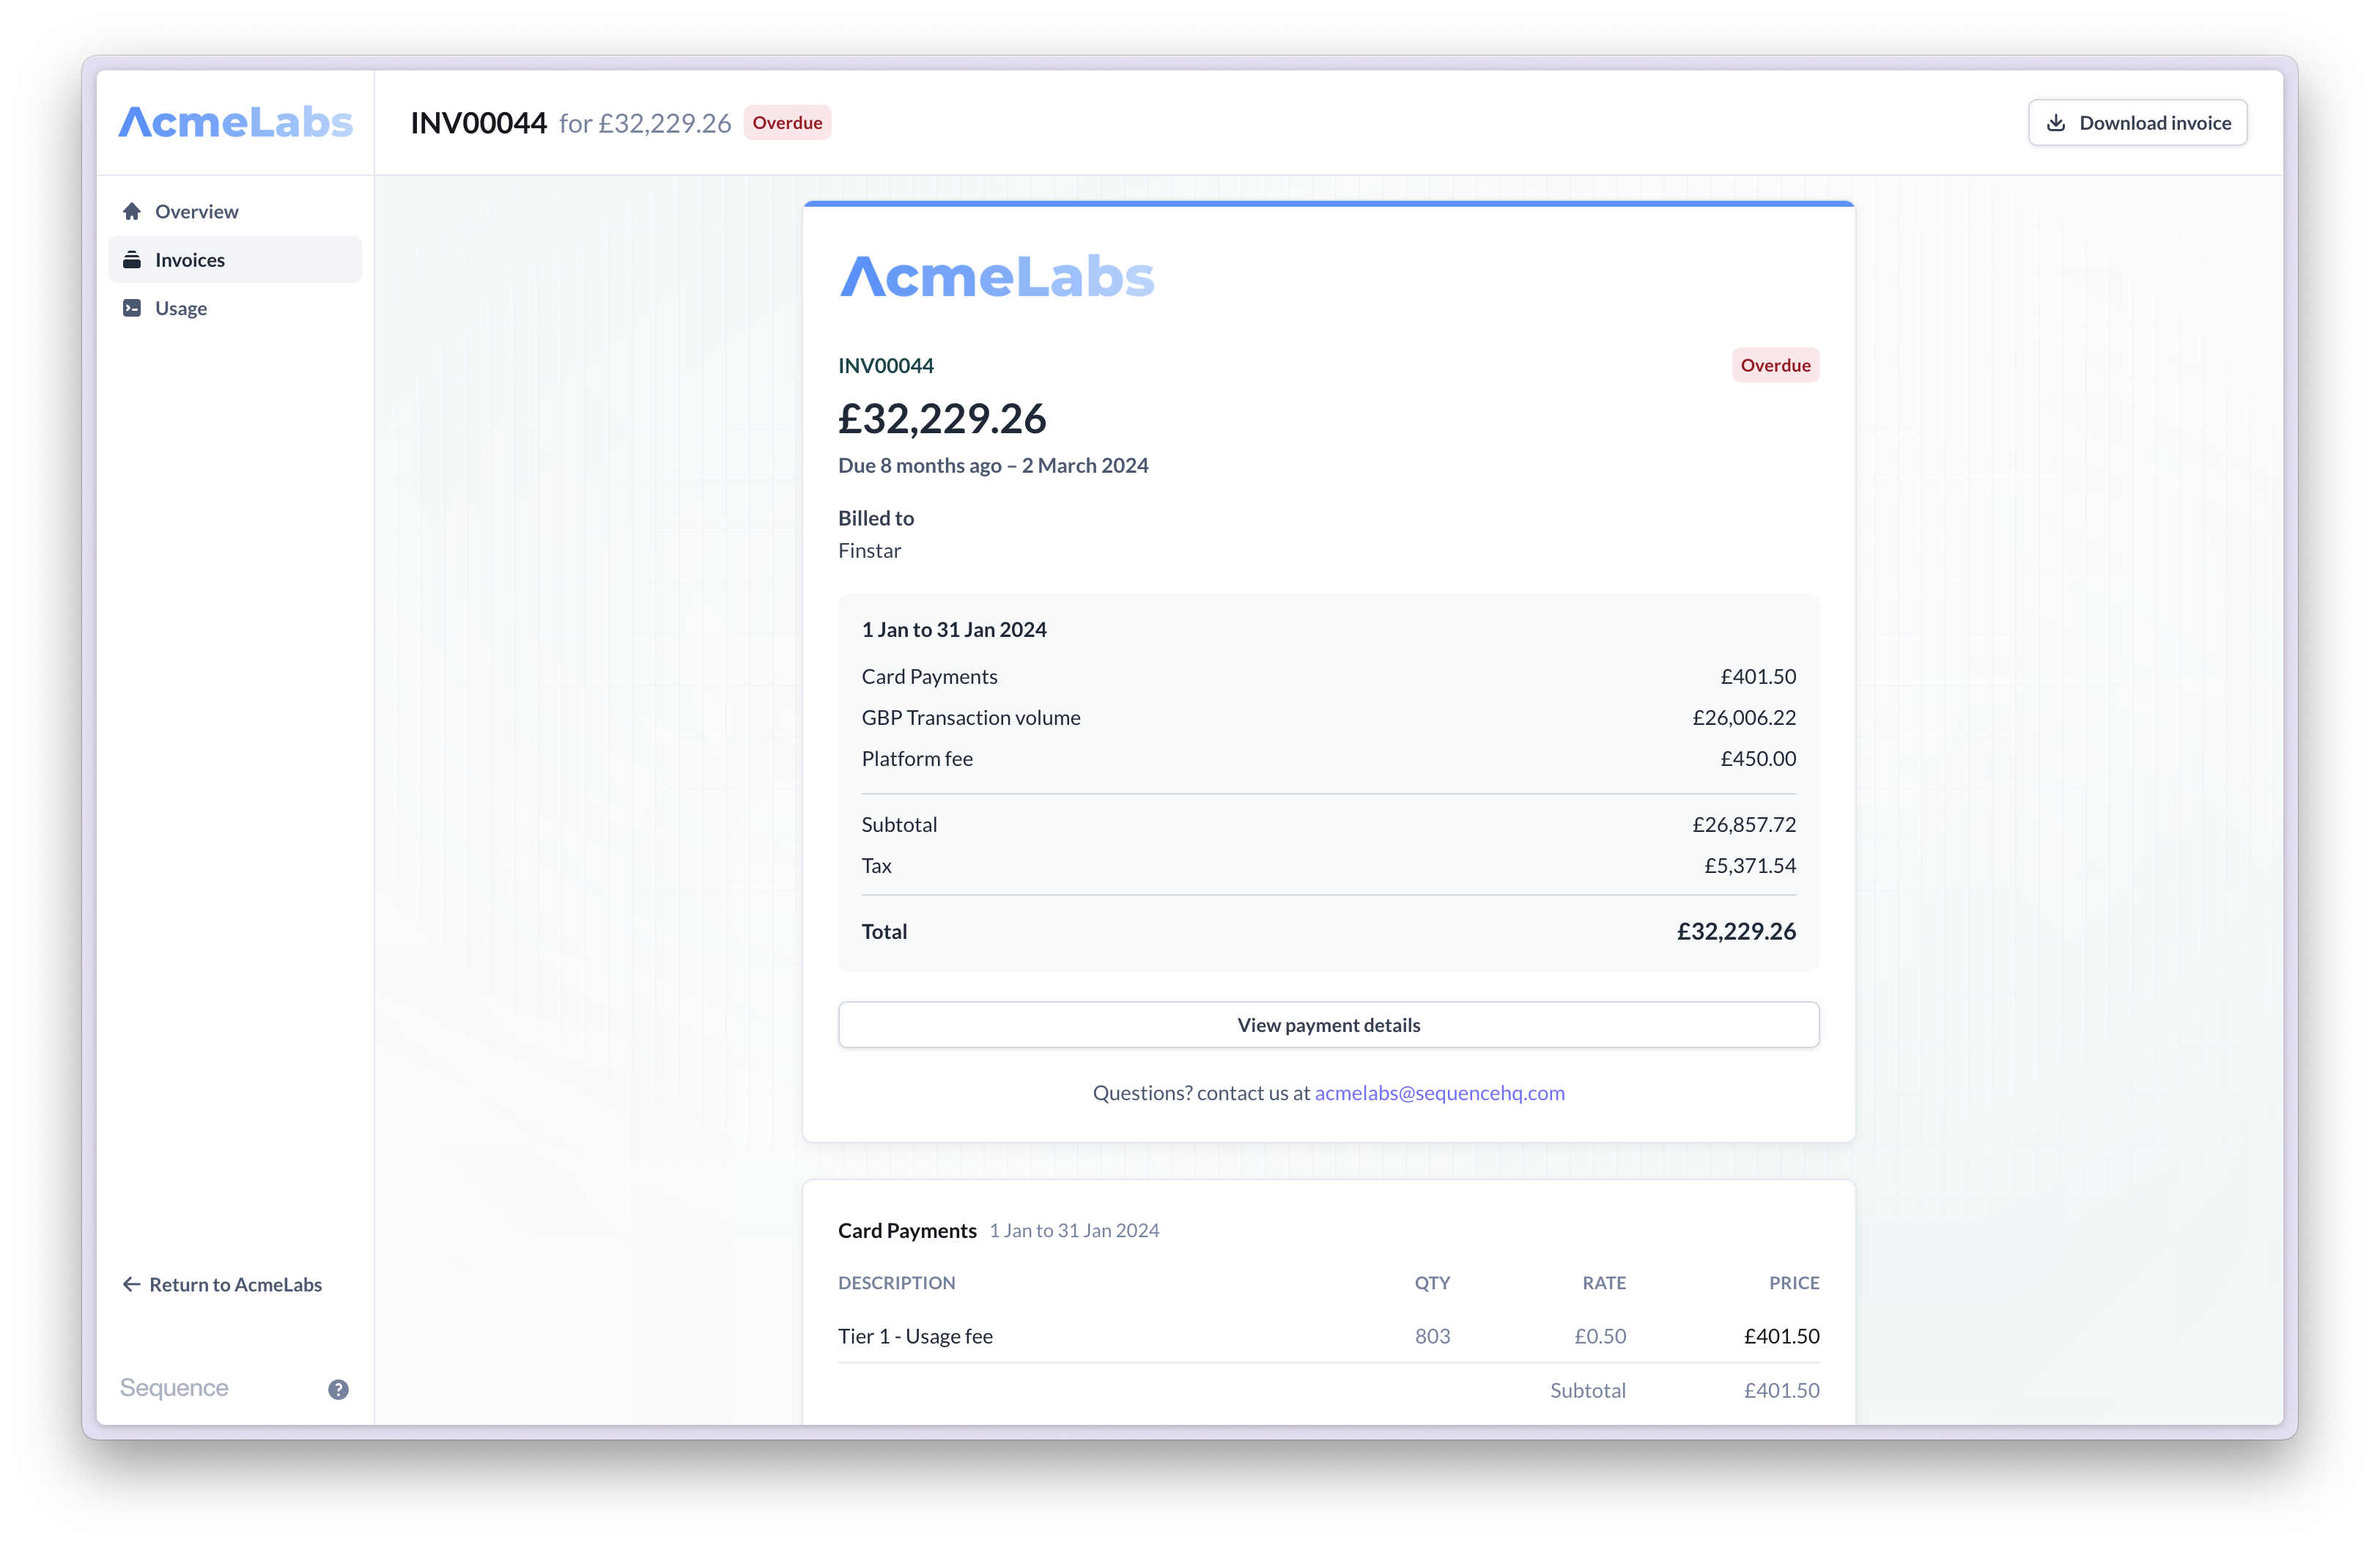Click the £401.50 Tier 1 price
2380x1548 pixels.
pyautogui.click(x=1781, y=1337)
